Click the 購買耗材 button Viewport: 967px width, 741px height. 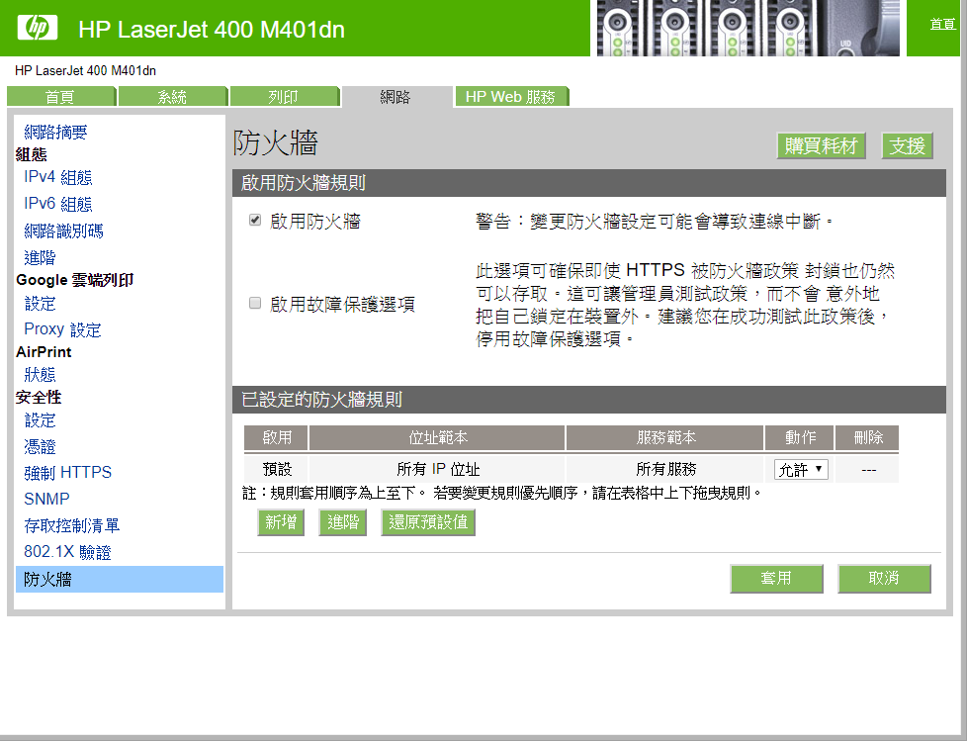point(821,145)
